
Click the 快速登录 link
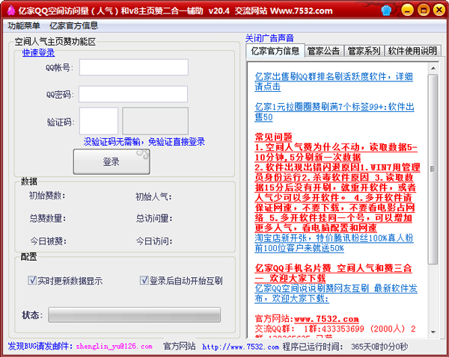pos(38,52)
